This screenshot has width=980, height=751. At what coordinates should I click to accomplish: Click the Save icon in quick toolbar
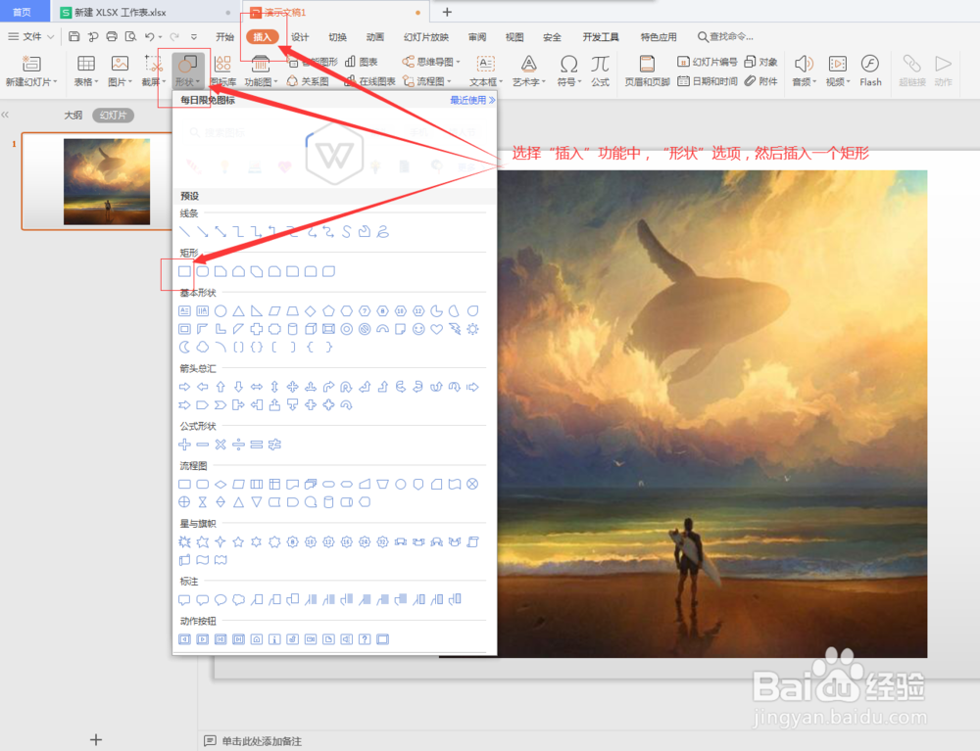[x=73, y=37]
